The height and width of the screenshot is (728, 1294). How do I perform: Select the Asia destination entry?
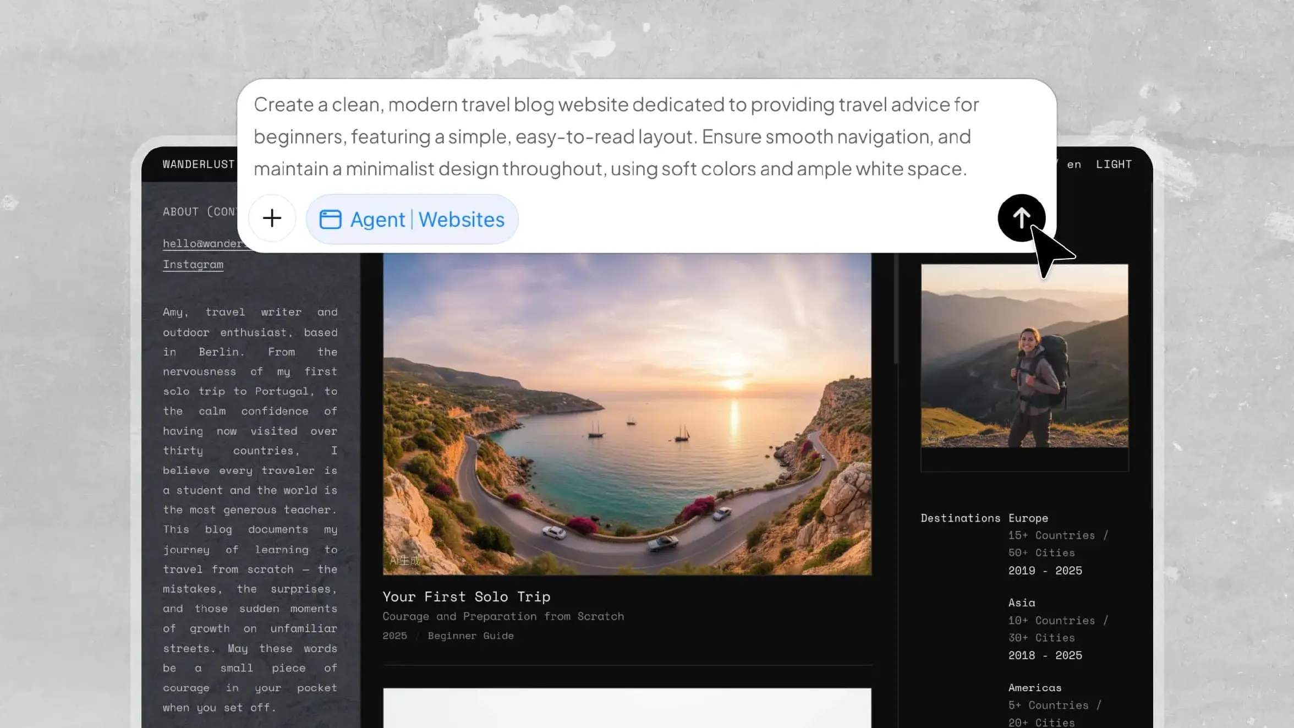(1022, 603)
